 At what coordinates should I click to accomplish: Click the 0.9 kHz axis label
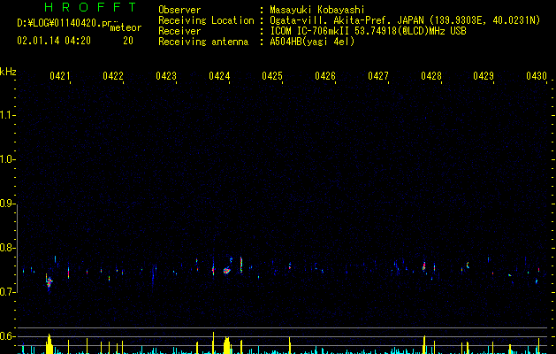[6, 204]
